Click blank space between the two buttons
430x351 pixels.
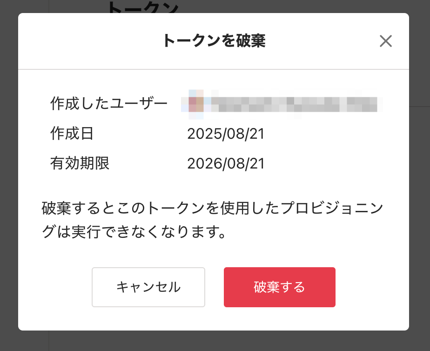click(215, 287)
